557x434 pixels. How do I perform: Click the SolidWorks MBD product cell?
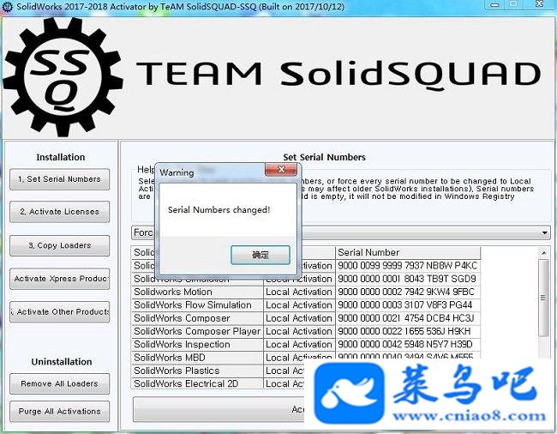click(x=197, y=358)
